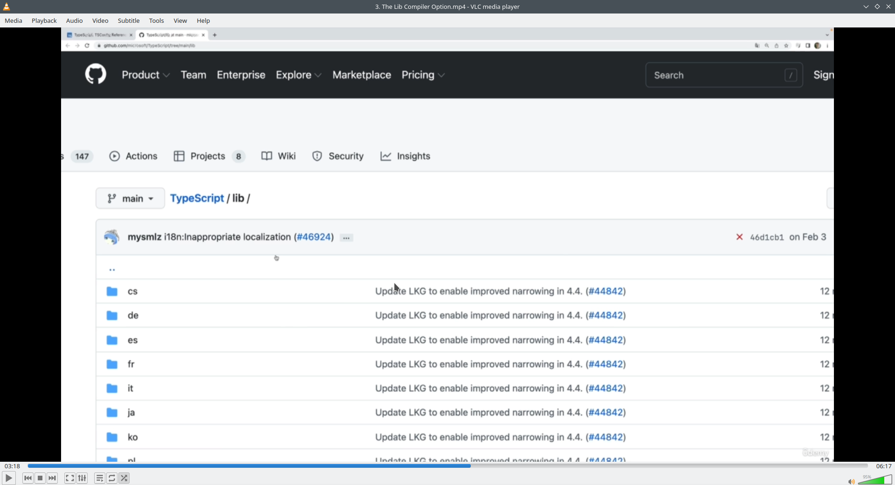Click the Marketplace link in GitHub header
Image resolution: width=895 pixels, height=485 pixels.
coord(362,75)
